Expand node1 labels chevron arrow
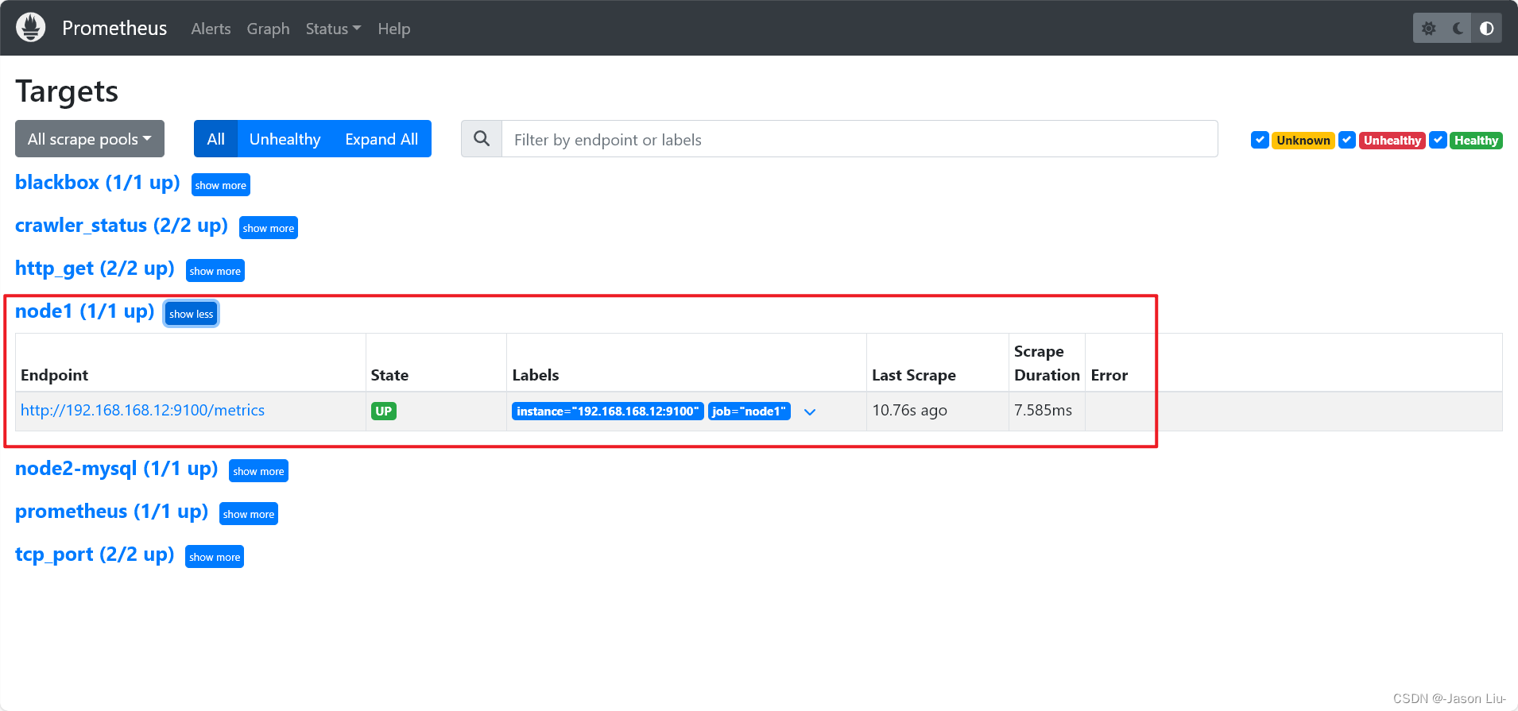 (x=810, y=412)
